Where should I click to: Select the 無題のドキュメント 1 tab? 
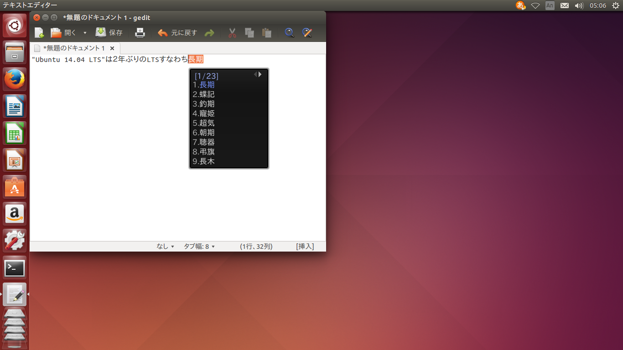click(x=73, y=48)
